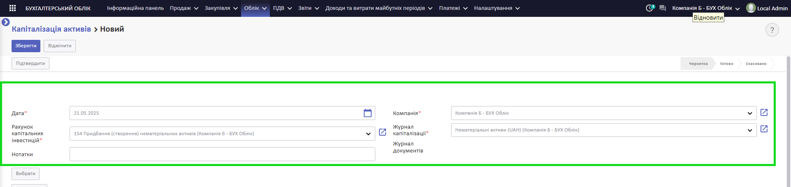Viewport: 791px width, 187px height.
Task: Click the Нотатки input field
Action: tap(222, 154)
